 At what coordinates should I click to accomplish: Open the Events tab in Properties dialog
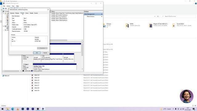click(36, 13)
